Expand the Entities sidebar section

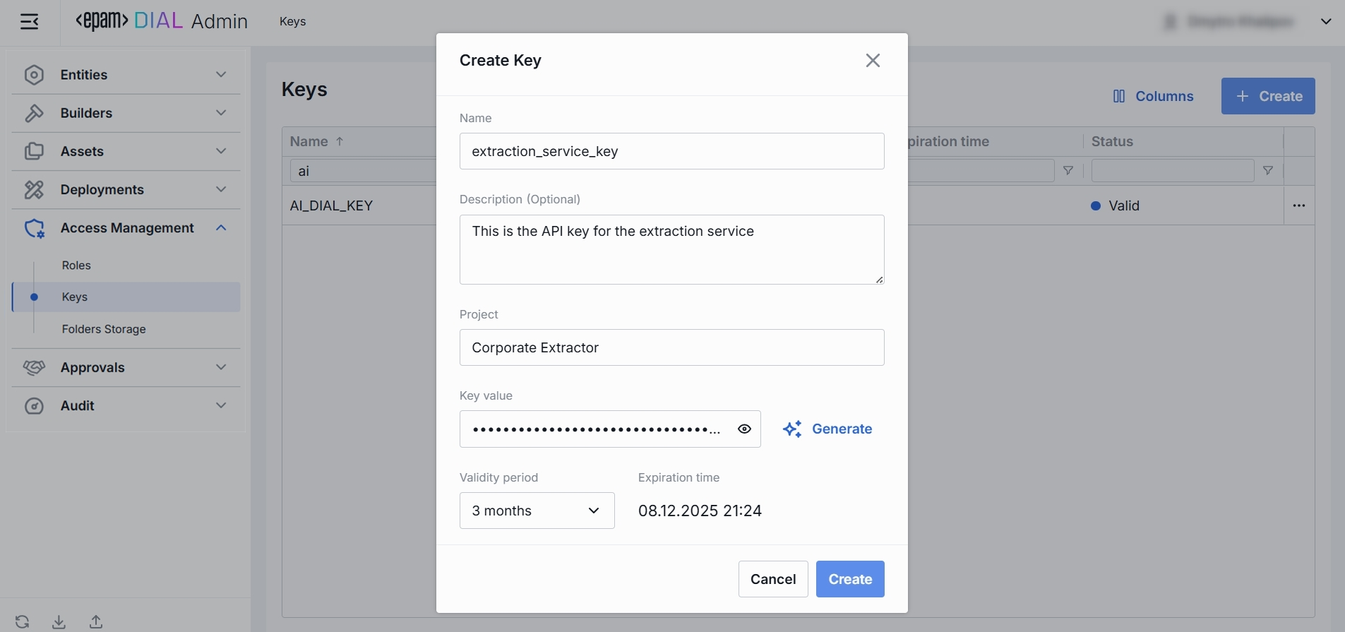(x=126, y=75)
